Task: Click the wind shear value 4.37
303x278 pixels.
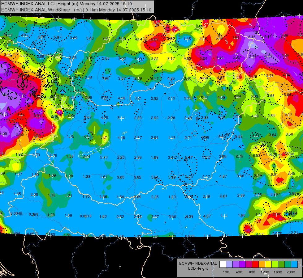Action: click(x=207, y=216)
